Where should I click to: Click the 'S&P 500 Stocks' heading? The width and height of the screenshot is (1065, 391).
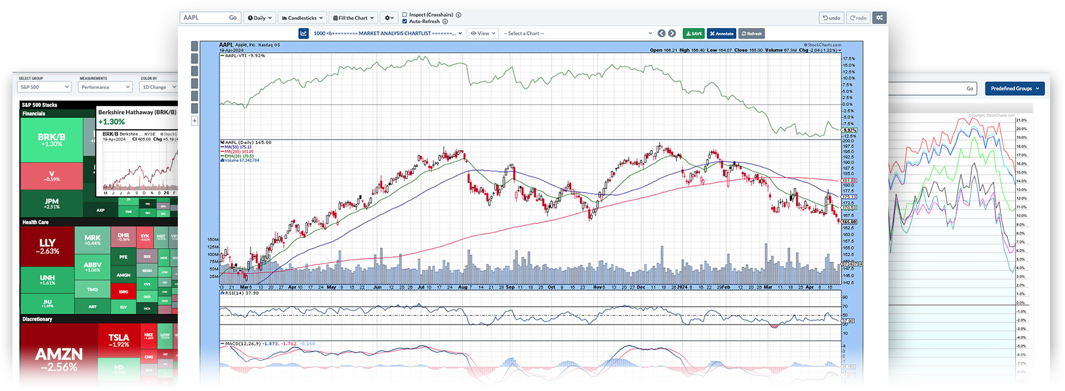point(39,105)
